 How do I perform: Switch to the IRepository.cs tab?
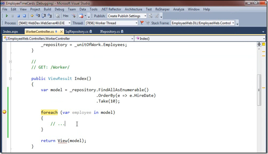[111, 32]
